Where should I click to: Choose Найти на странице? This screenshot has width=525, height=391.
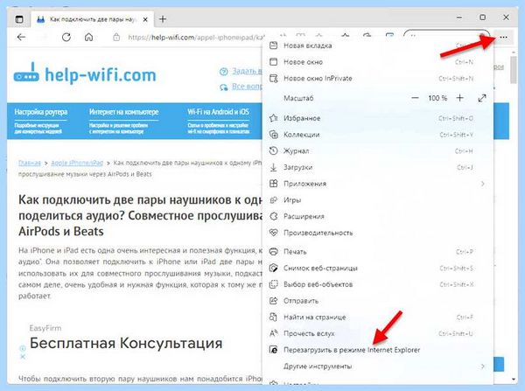pyautogui.click(x=378, y=318)
